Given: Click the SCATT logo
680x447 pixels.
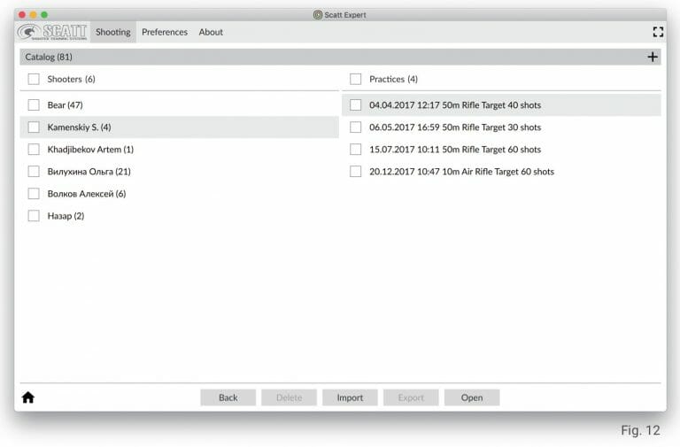Looking at the screenshot, I should 52,32.
